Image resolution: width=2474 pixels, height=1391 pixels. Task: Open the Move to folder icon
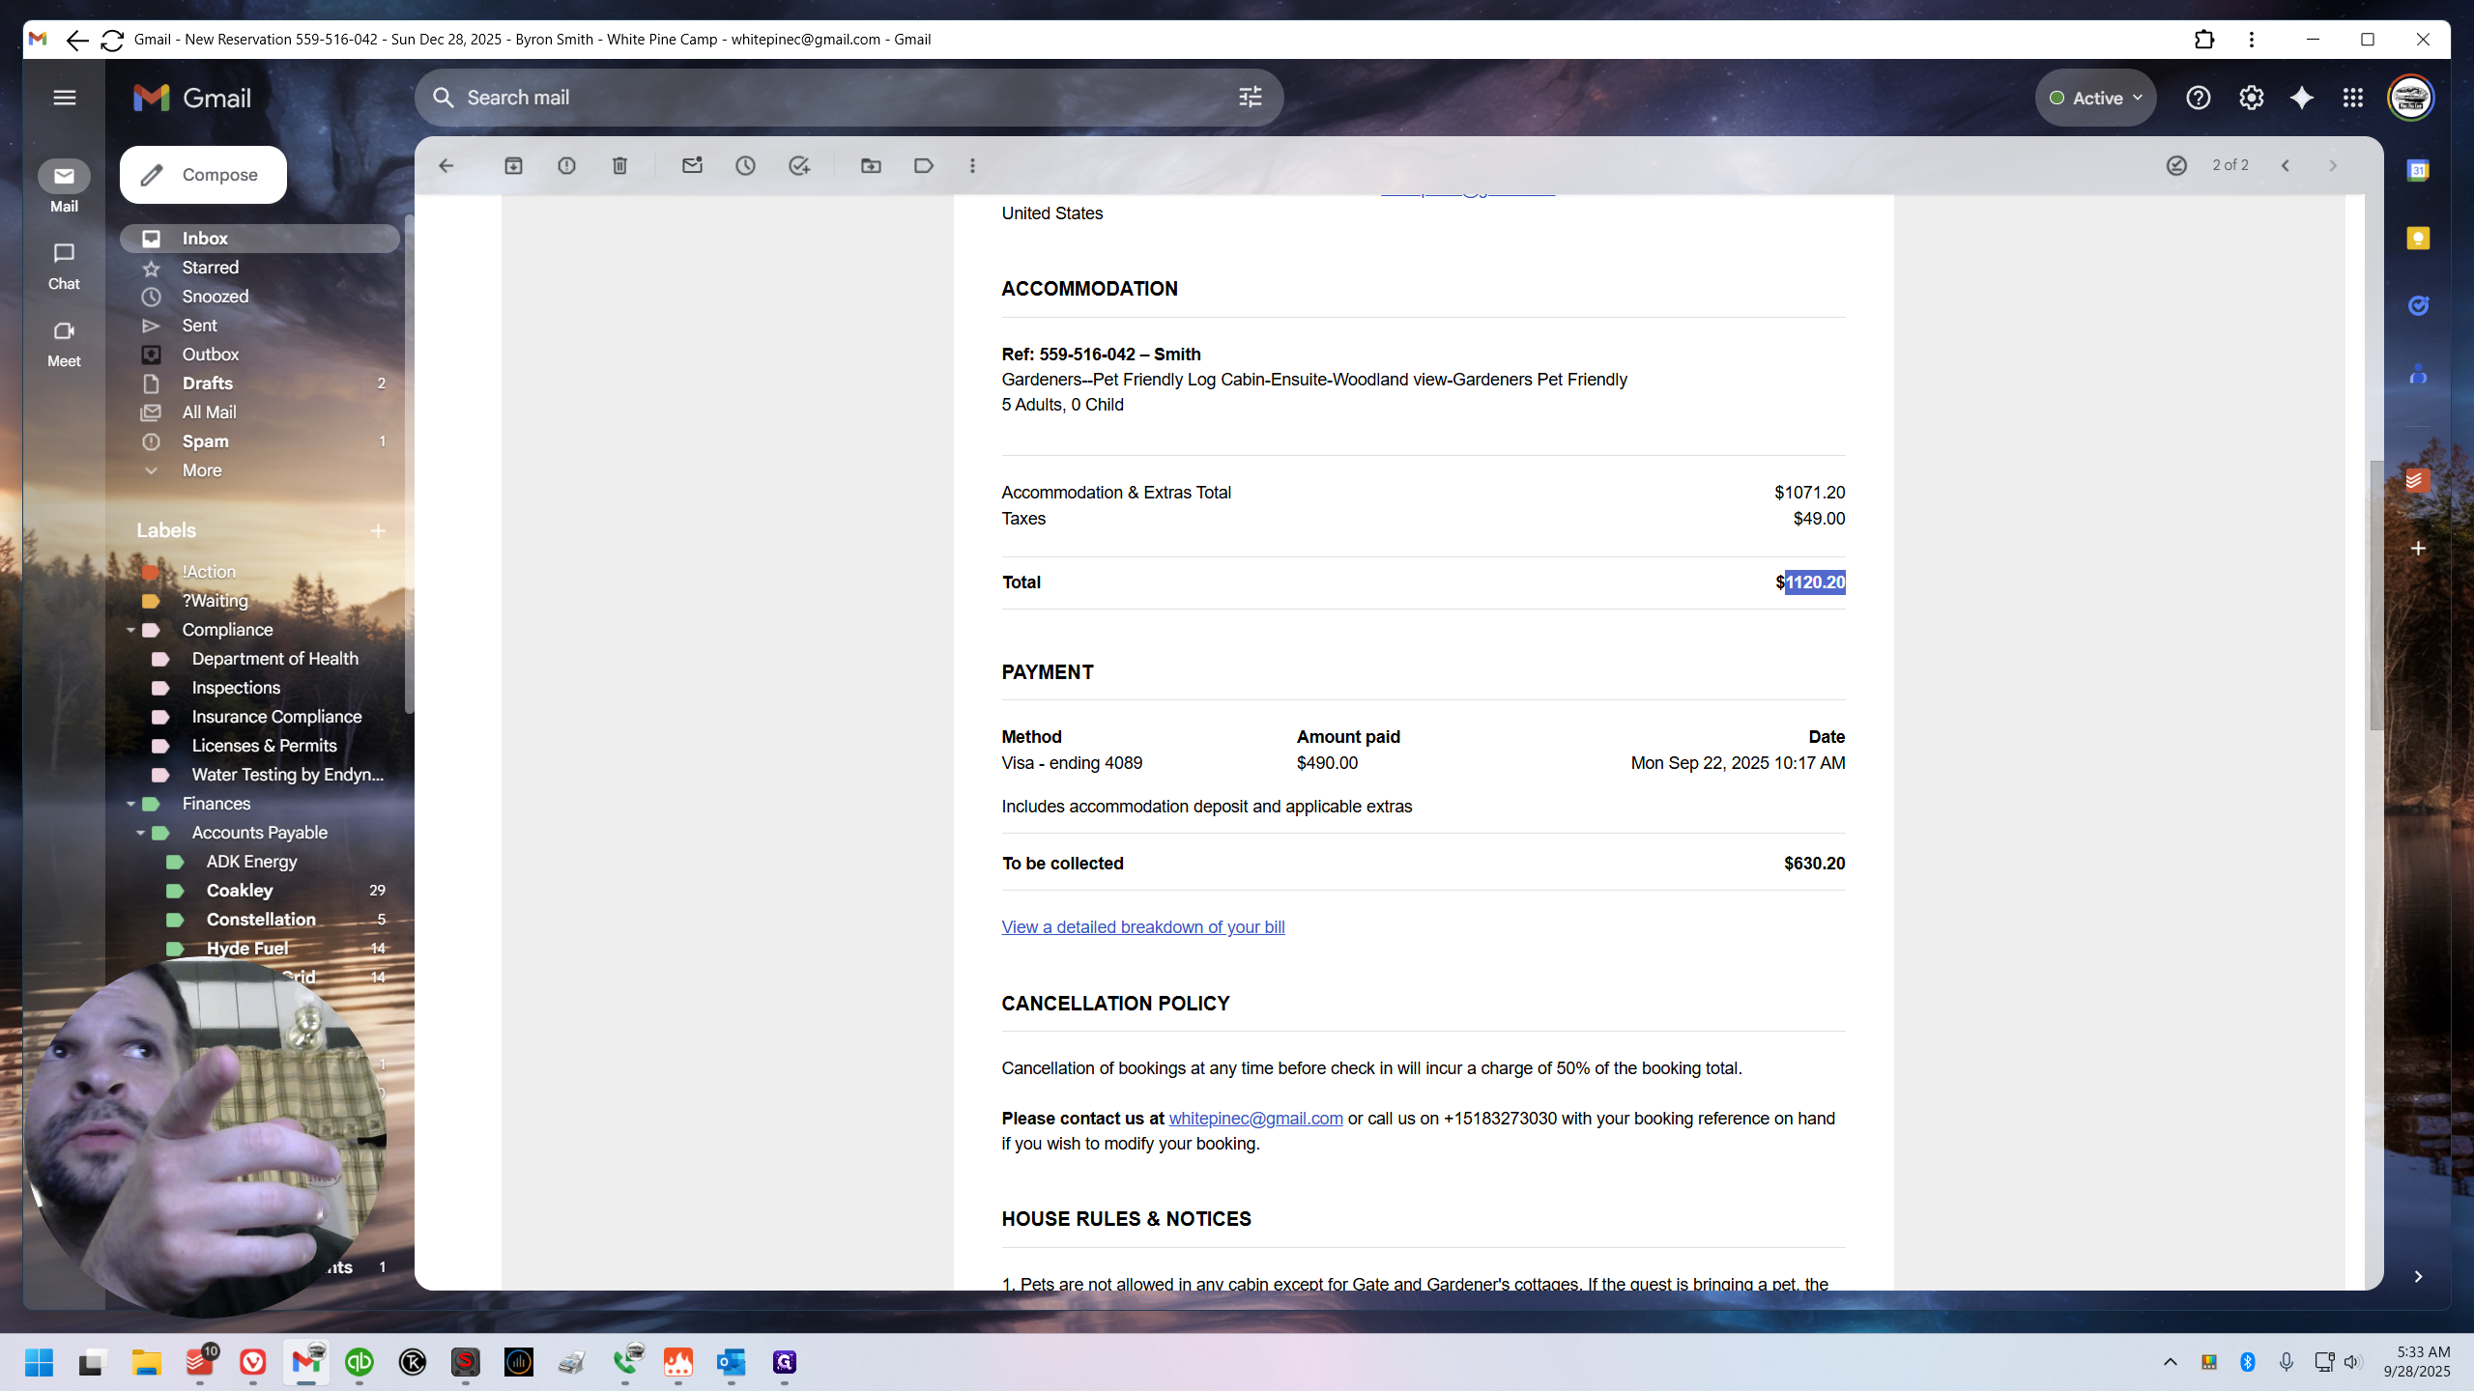click(871, 166)
